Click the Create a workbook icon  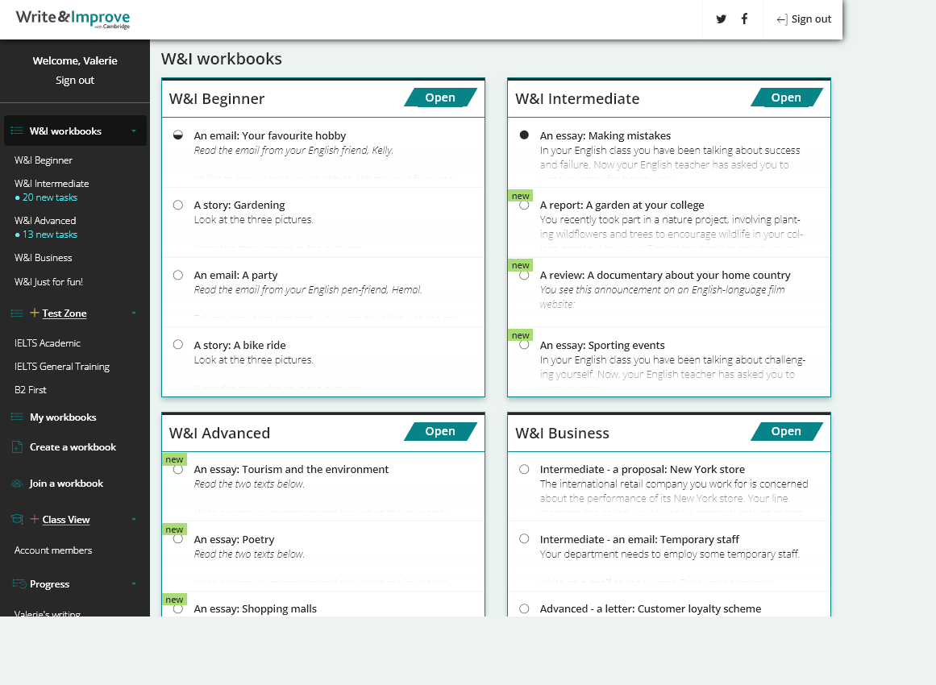[x=17, y=447]
